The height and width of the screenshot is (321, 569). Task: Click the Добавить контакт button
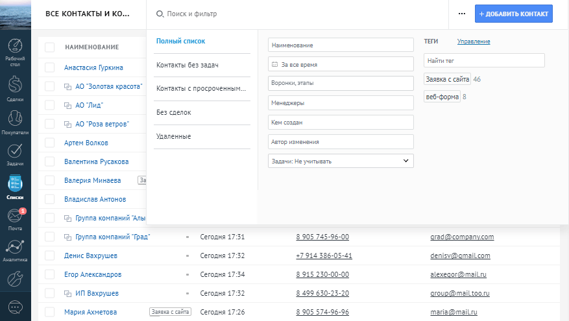click(514, 14)
